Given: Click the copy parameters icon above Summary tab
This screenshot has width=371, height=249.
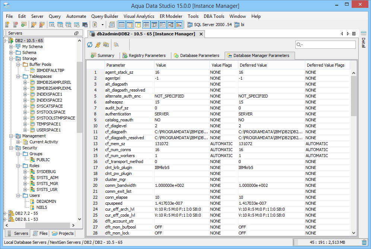Looking at the screenshot, I should (x=106, y=44).
